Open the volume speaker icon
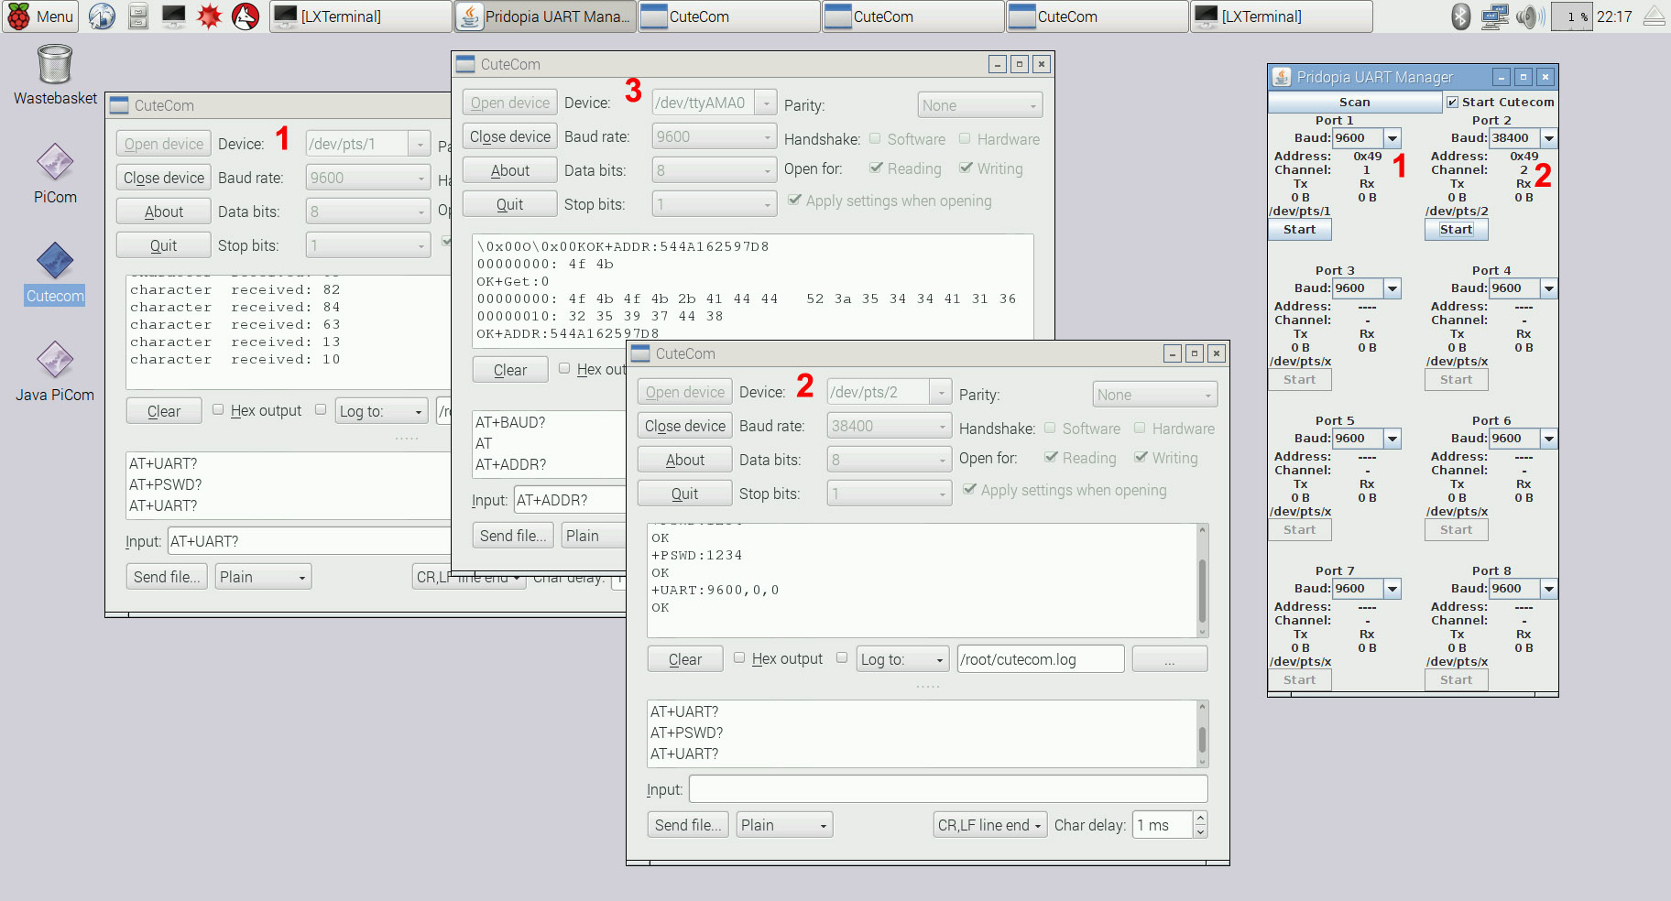 [x=1528, y=16]
